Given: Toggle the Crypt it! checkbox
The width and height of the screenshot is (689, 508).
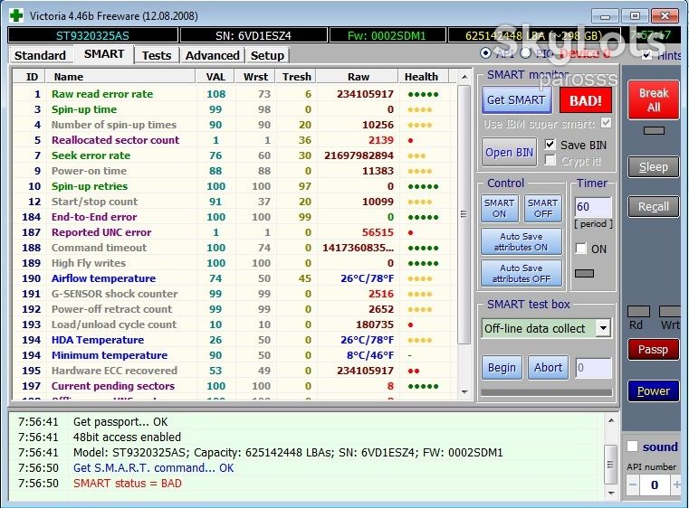Looking at the screenshot, I should [x=550, y=160].
